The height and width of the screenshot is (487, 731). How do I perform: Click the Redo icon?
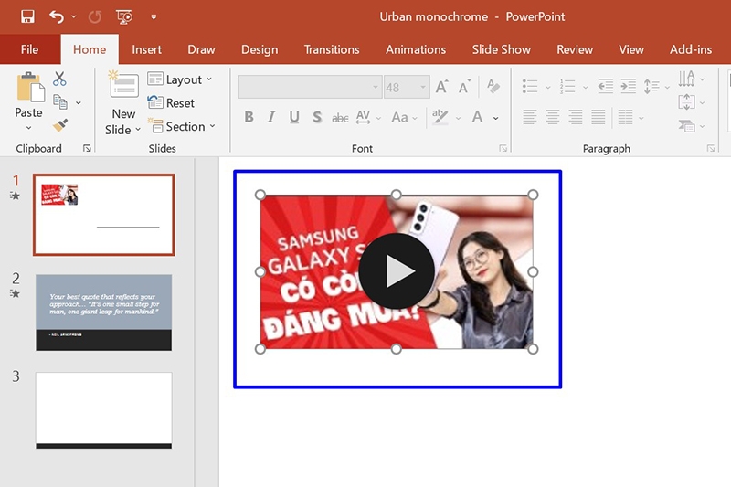pyautogui.click(x=95, y=17)
